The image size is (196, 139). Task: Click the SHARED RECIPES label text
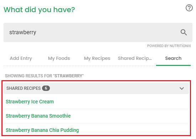click(x=24, y=88)
